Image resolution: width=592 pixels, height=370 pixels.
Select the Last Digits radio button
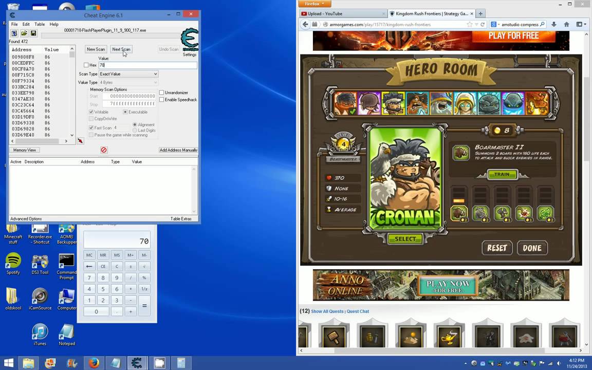tap(135, 130)
